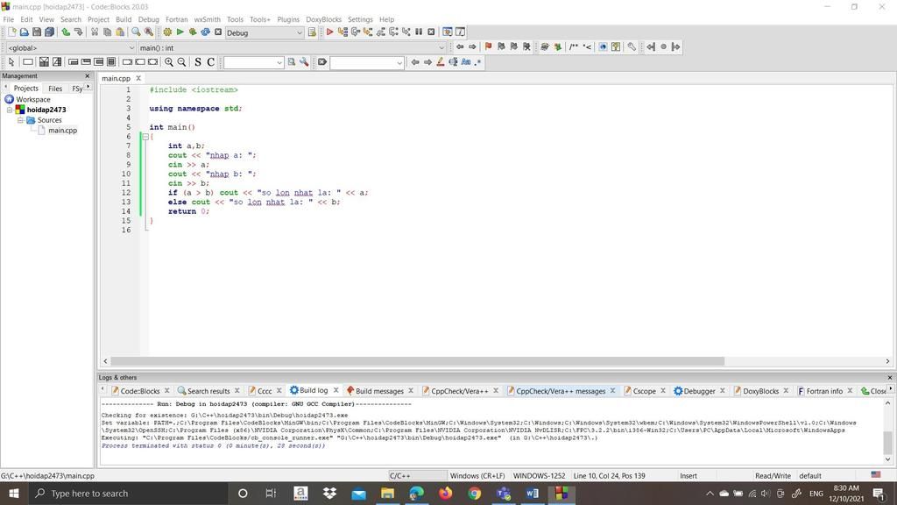Viewport: 897px width, 505px height.
Task: Click the Clear all bookmarks flag icon
Action: pos(526,47)
